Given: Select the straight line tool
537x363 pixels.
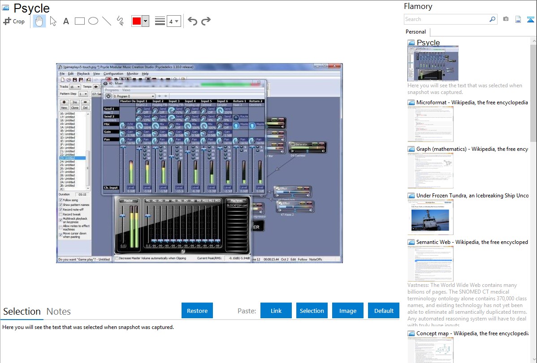Looking at the screenshot, I should click(107, 21).
